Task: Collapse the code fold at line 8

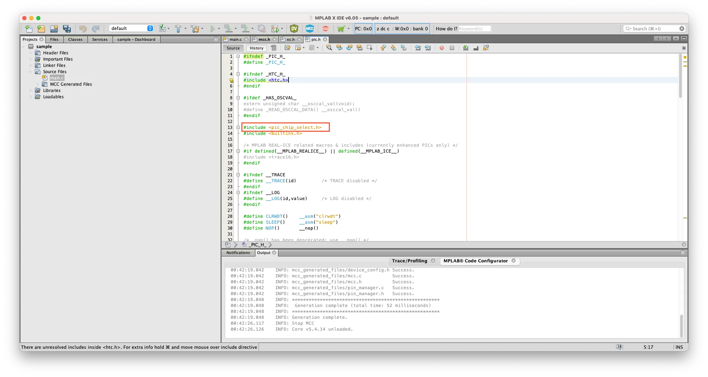Action: (238, 98)
